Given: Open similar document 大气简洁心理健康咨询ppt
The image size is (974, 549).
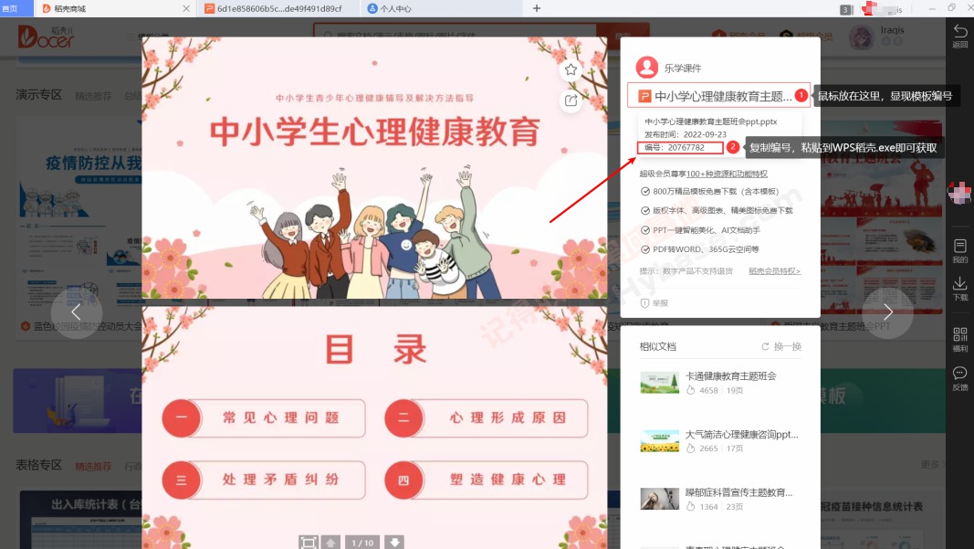Looking at the screenshot, I should pos(741,435).
